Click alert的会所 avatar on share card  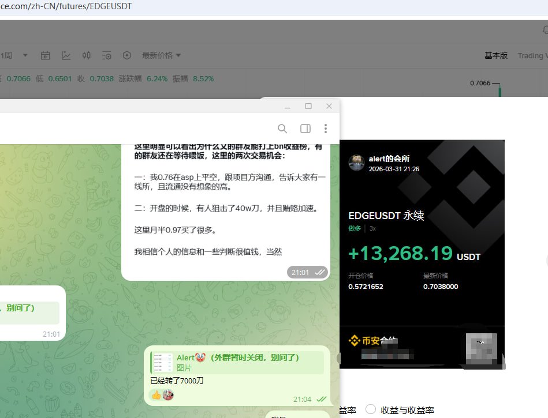pos(356,163)
